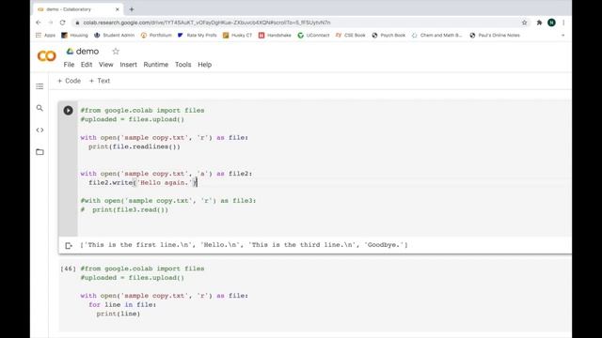
Task: Open the Chem and Math bookmark
Action: tap(436, 36)
